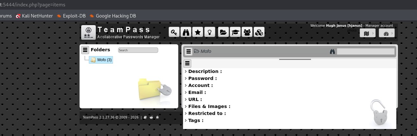Expand the Restricted to field
417x136 pixels.
click(206, 113)
